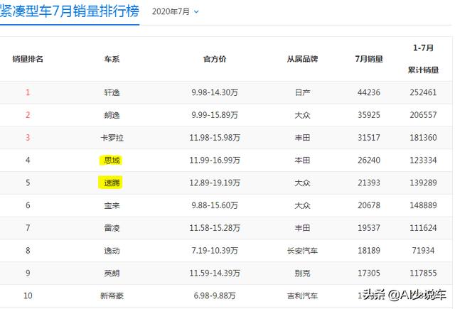
Task: Click cumulative sales value 71934
Action: coord(423,251)
